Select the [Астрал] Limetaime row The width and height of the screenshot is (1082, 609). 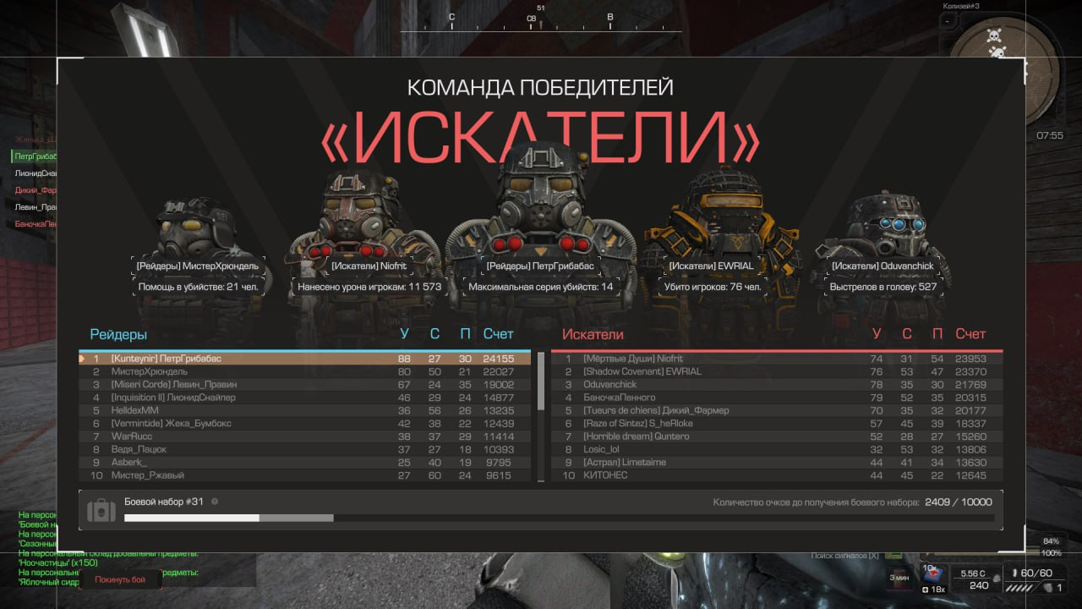(x=777, y=463)
